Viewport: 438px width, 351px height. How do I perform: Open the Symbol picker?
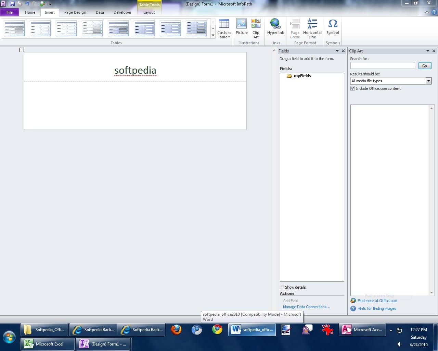click(333, 27)
